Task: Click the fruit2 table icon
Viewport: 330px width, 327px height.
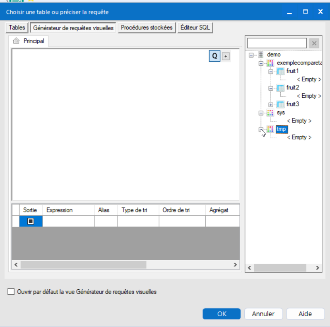Action: (280, 87)
